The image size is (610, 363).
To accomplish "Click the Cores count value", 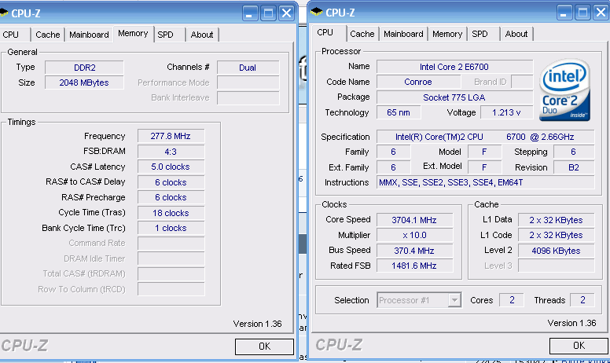I will (512, 299).
